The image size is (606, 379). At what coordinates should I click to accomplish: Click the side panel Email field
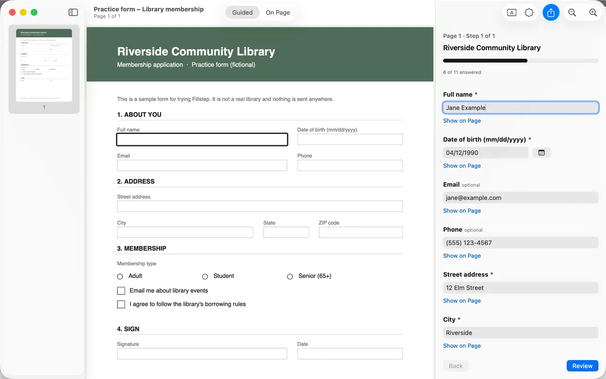coord(521,198)
